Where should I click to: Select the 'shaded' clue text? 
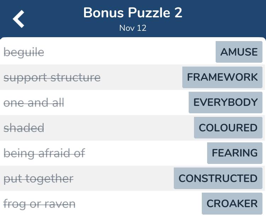coord(24,128)
